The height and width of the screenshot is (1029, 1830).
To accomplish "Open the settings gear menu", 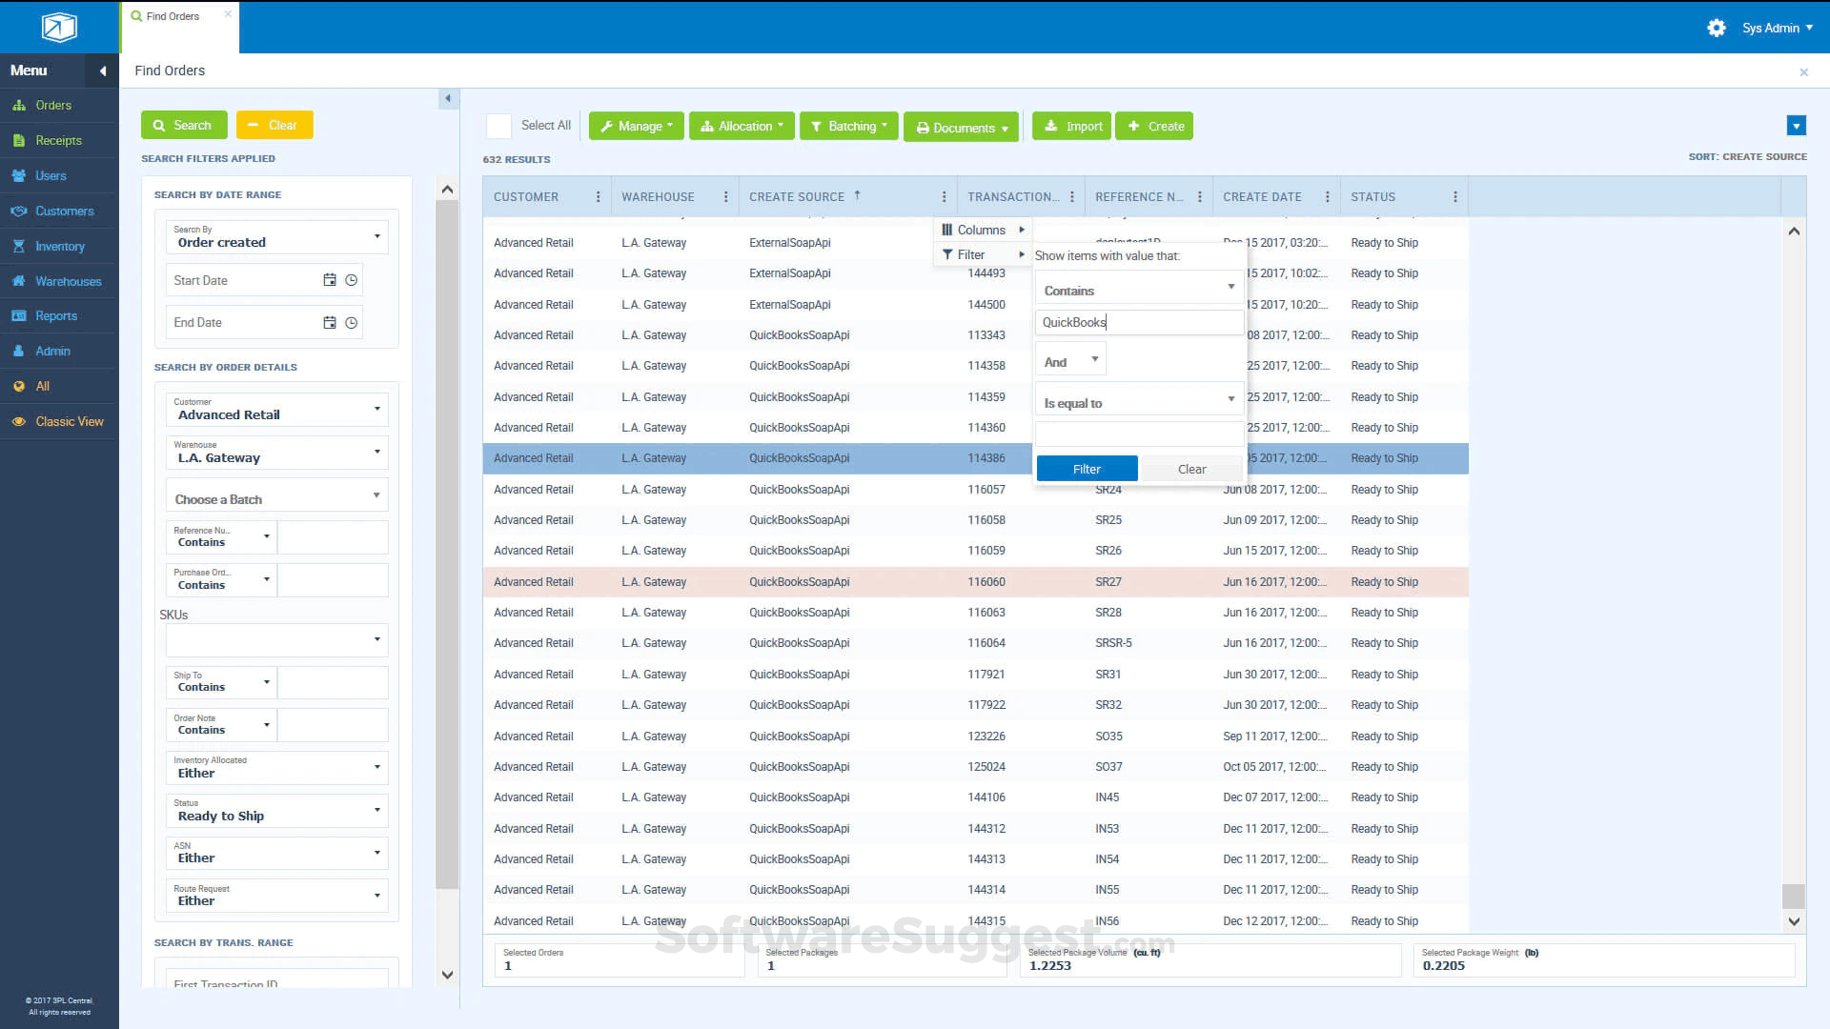I will point(1717,28).
